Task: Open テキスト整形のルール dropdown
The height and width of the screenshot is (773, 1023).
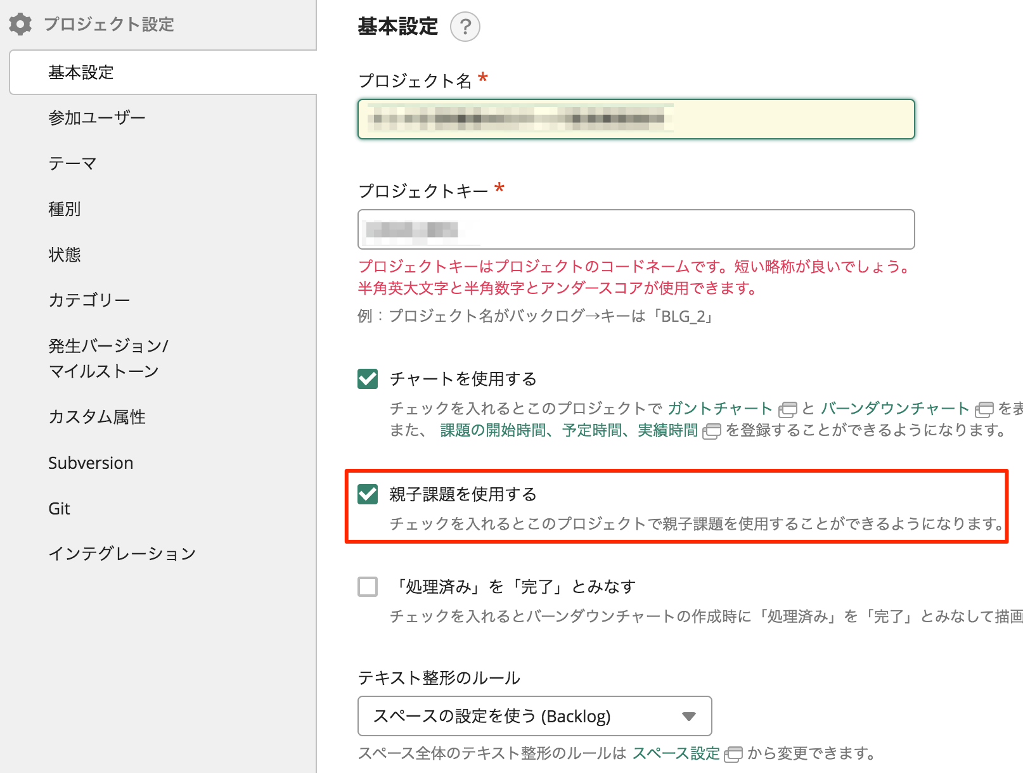Action: (x=535, y=716)
